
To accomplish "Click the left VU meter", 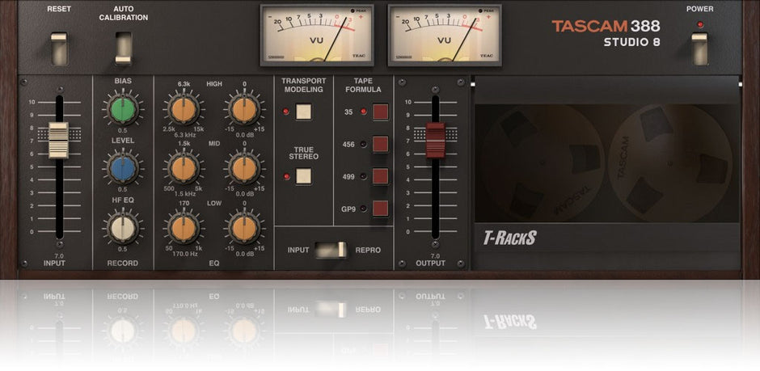I will [x=317, y=36].
